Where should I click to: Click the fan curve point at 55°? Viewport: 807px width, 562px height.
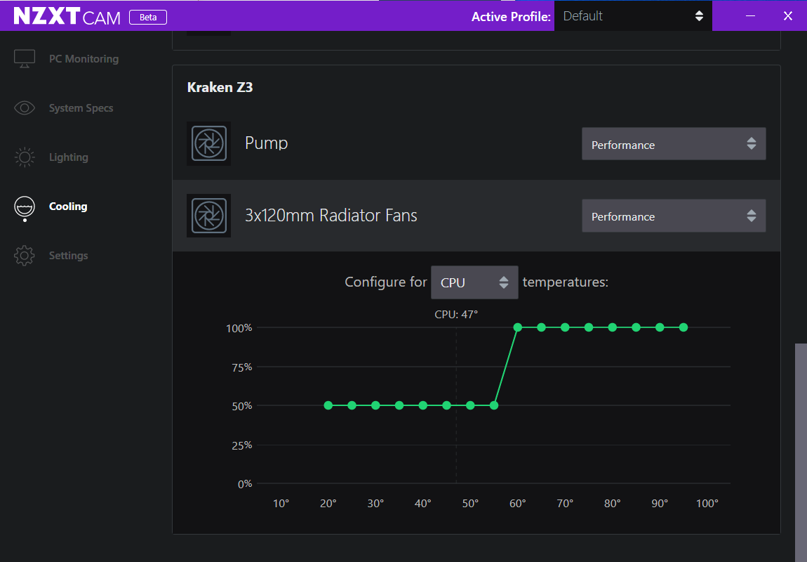coord(494,405)
